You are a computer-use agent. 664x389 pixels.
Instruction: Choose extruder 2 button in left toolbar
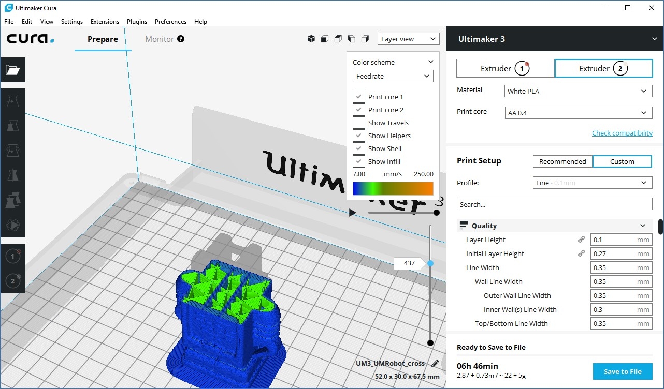pyautogui.click(x=13, y=281)
